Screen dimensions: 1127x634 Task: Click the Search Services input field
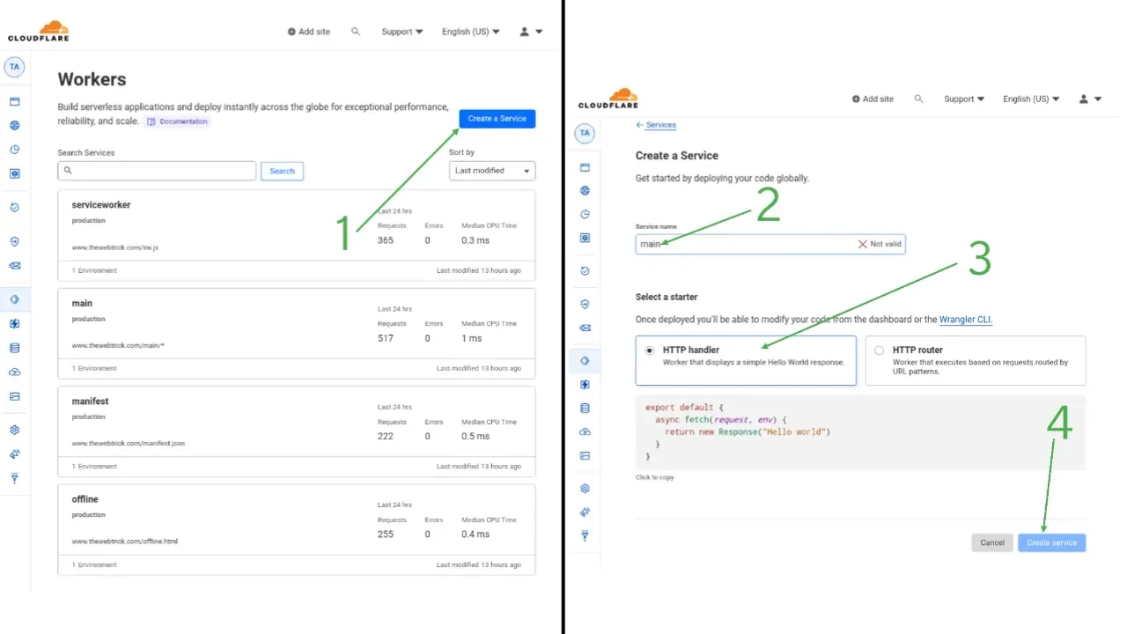pos(157,171)
